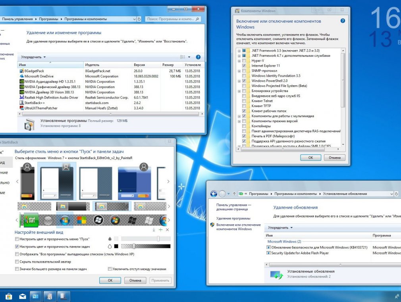The width and height of the screenshot is (401, 302).
Task: Click 'Панель управления' breadcrumb in Programs window
Action: [17, 19]
